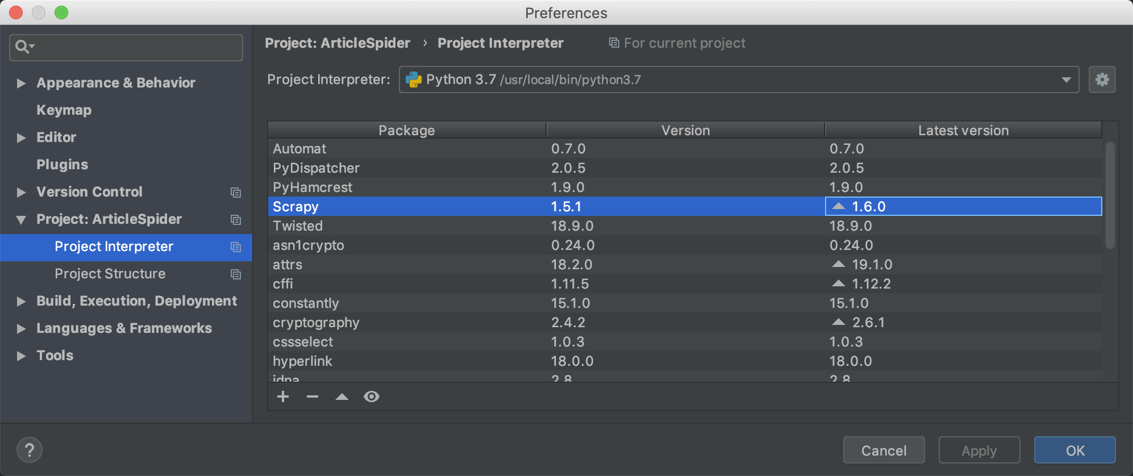Click the Cancel button
The image size is (1133, 476).
click(884, 450)
